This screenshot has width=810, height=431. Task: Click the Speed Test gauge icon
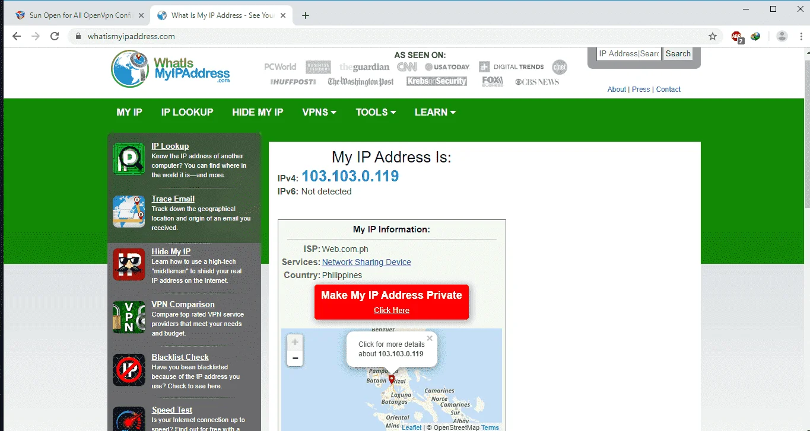point(129,419)
